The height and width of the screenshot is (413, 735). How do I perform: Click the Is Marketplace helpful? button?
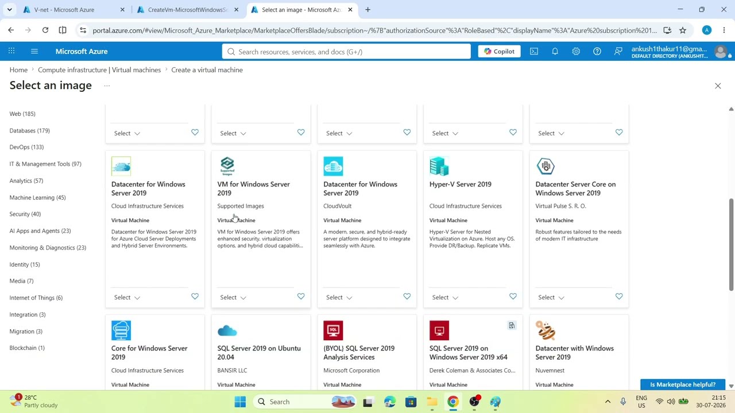683,384
